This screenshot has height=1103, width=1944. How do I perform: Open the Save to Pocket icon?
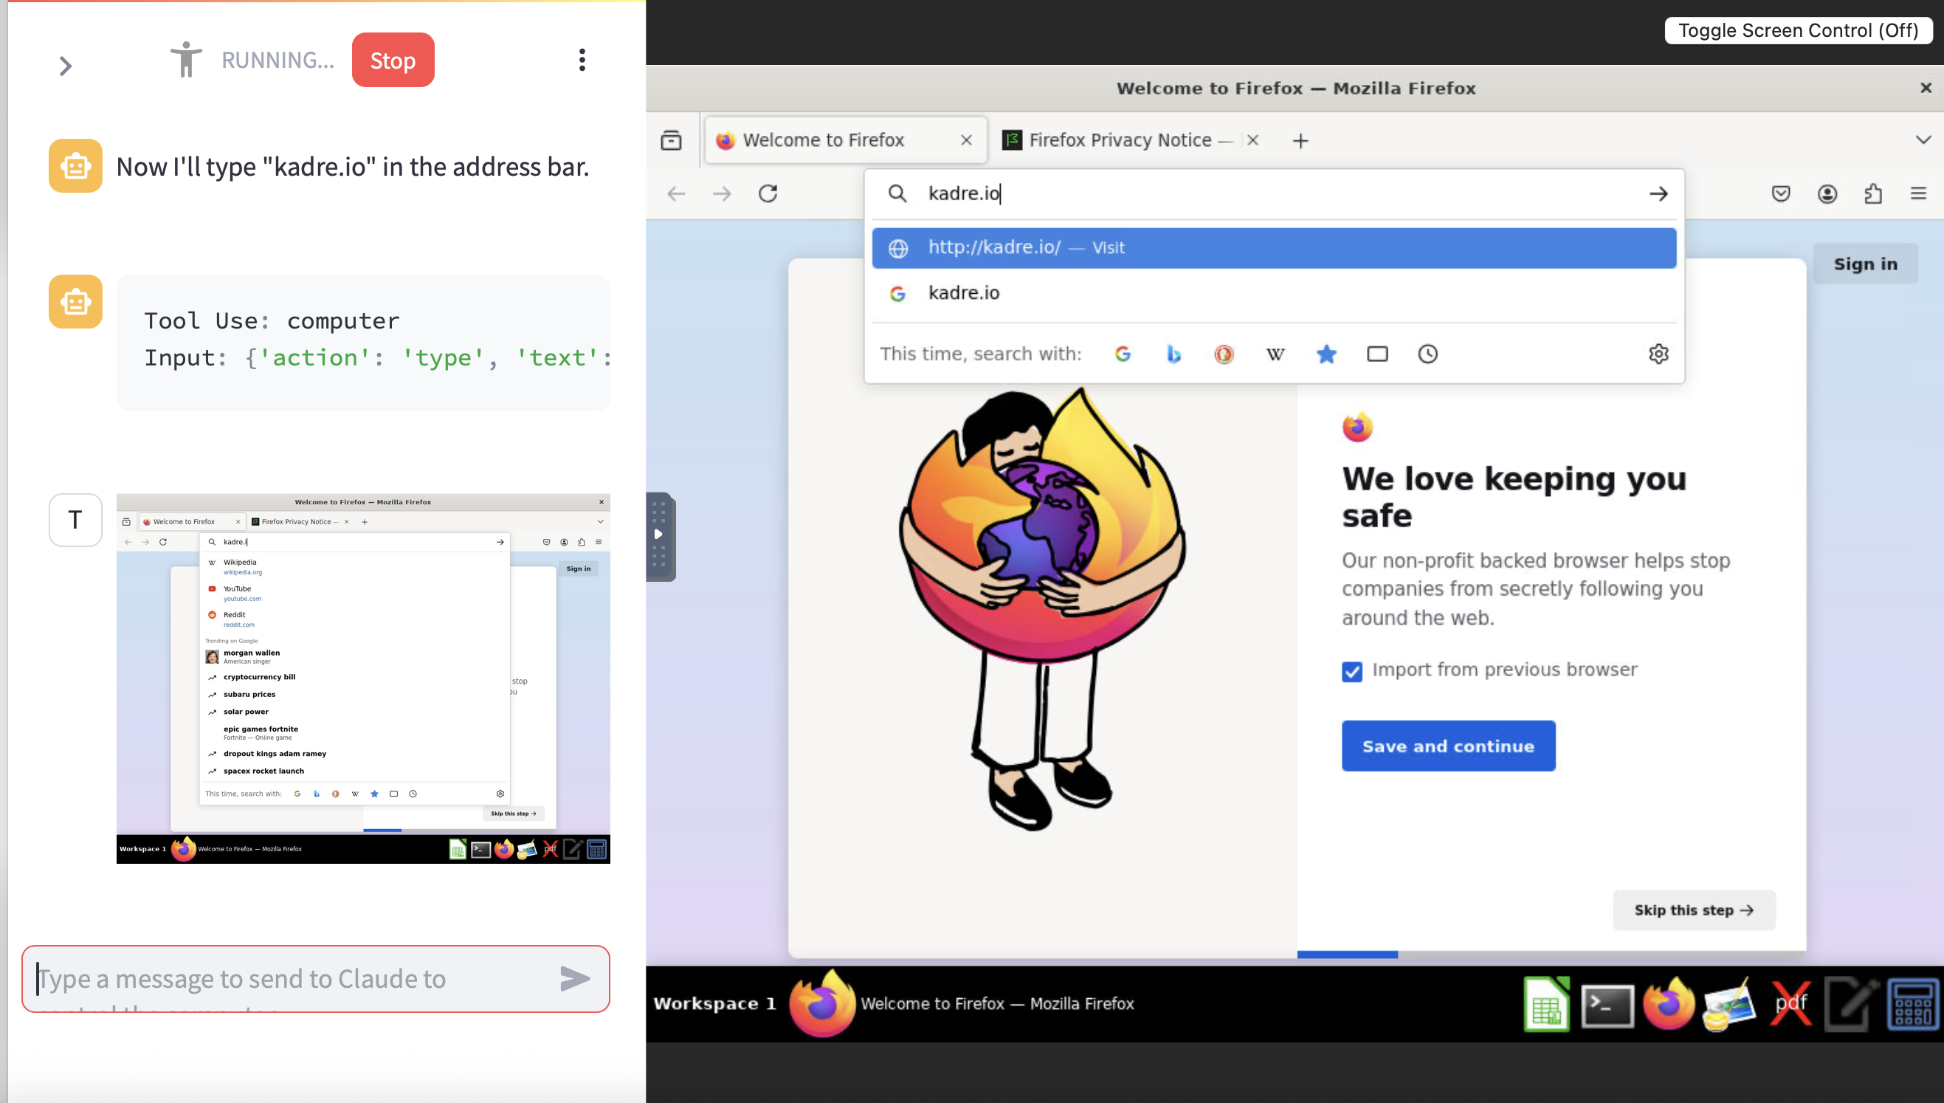tap(1781, 194)
